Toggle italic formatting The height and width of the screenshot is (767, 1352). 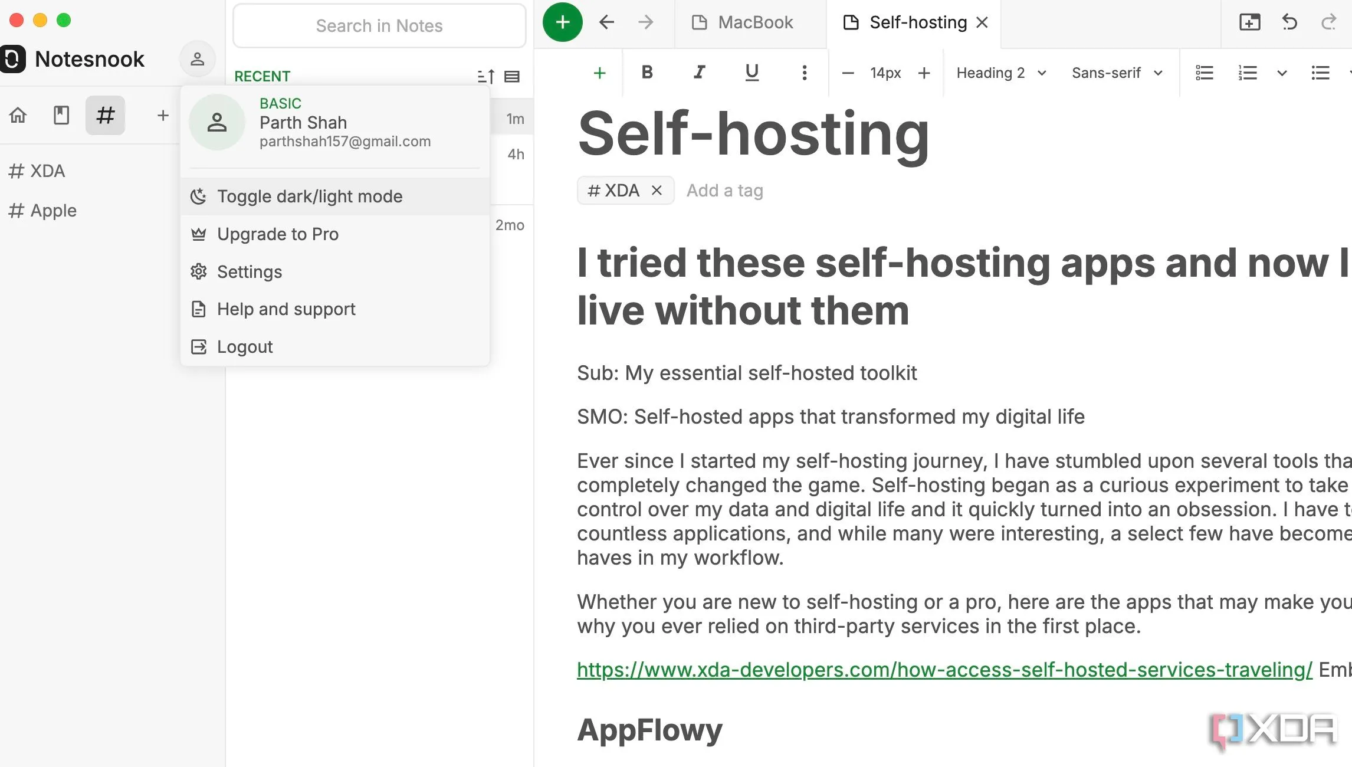point(699,73)
